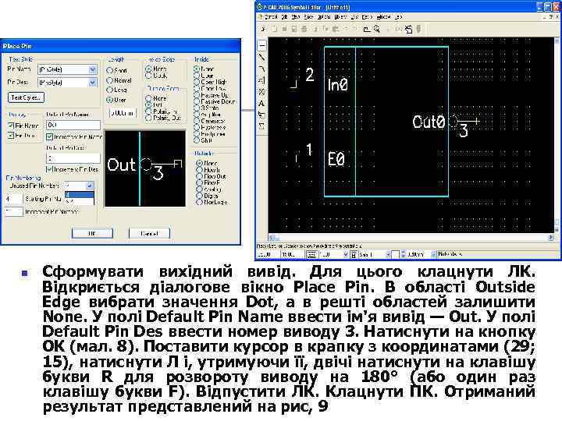This screenshot has width=562, height=421.
Task: Toggle the Pin Des display checkbox
Action: (x=11, y=136)
